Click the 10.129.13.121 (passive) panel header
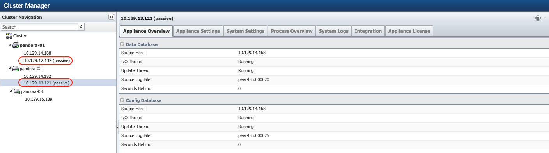 tap(147, 18)
